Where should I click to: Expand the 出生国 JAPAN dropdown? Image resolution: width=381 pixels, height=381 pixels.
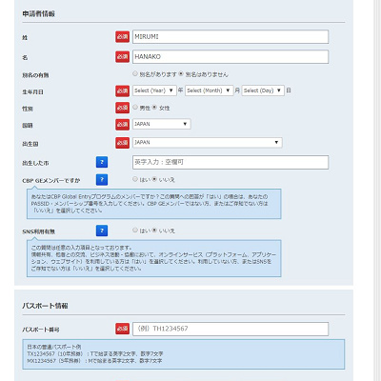(x=208, y=142)
